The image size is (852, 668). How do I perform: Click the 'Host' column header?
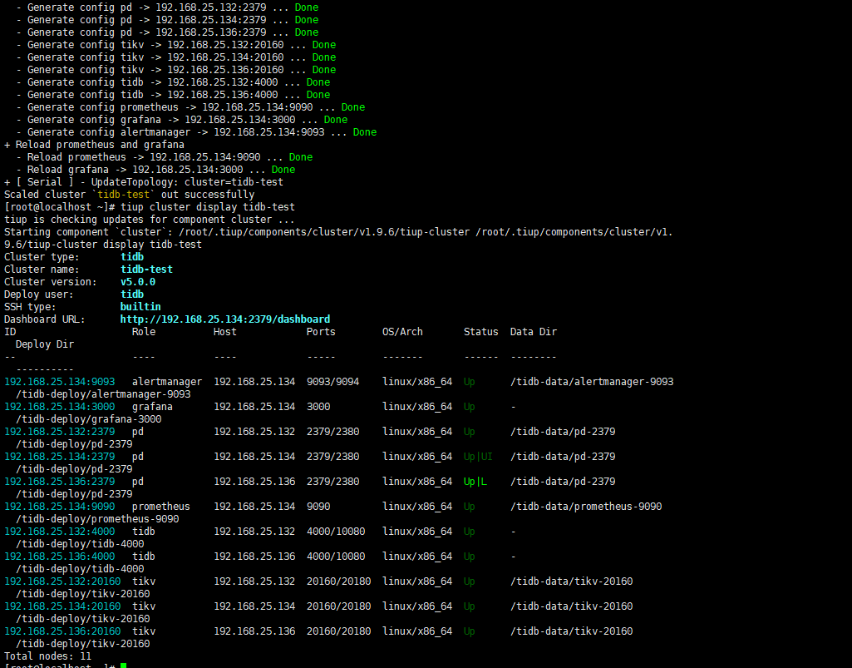tap(225, 332)
